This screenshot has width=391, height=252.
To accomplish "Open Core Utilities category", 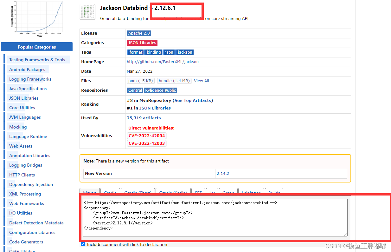I will coord(22,108).
